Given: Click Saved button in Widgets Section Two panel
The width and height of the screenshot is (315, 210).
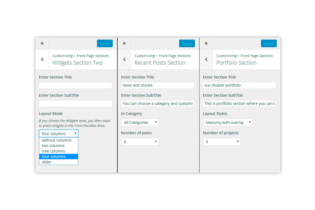Looking at the screenshot, I should [105, 44].
